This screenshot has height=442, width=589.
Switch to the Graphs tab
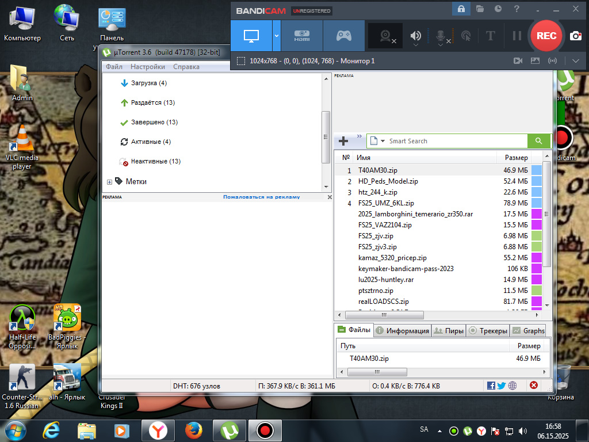[529, 331]
